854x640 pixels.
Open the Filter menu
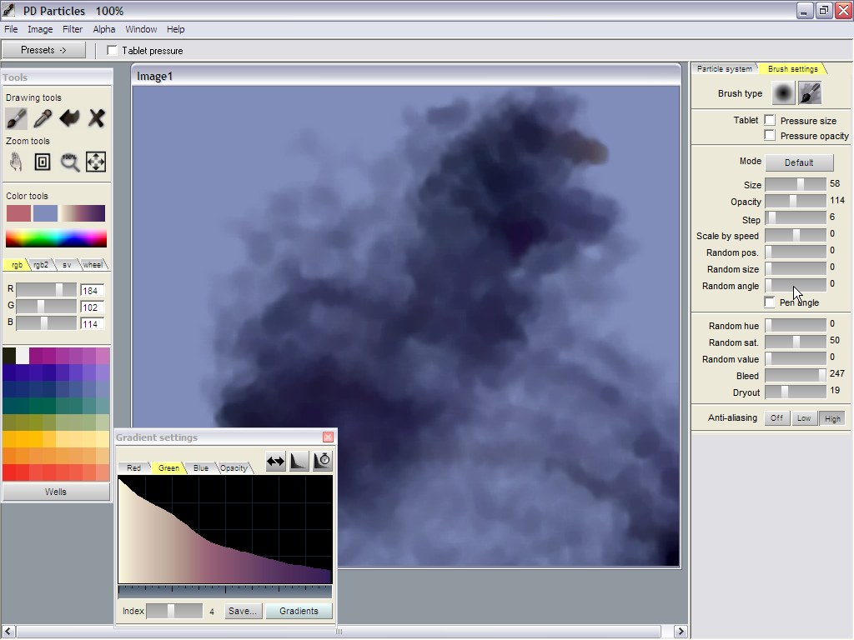(x=73, y=29)
